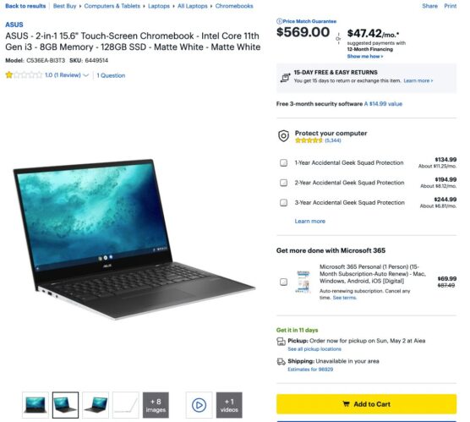The width and height of the screenshot is (470, 422).
Task: Open the Back to results link
Action: pyautogui.click(x=25, y=6)
